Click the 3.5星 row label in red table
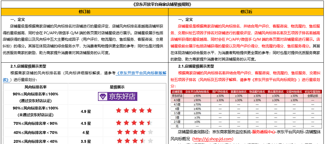Viewport: 325px width, 144px height. (x=177, y=113)
